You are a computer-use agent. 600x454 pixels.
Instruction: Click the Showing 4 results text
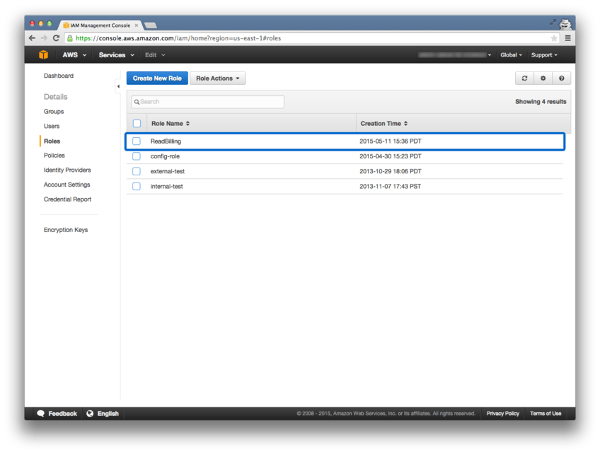point(541,102)
